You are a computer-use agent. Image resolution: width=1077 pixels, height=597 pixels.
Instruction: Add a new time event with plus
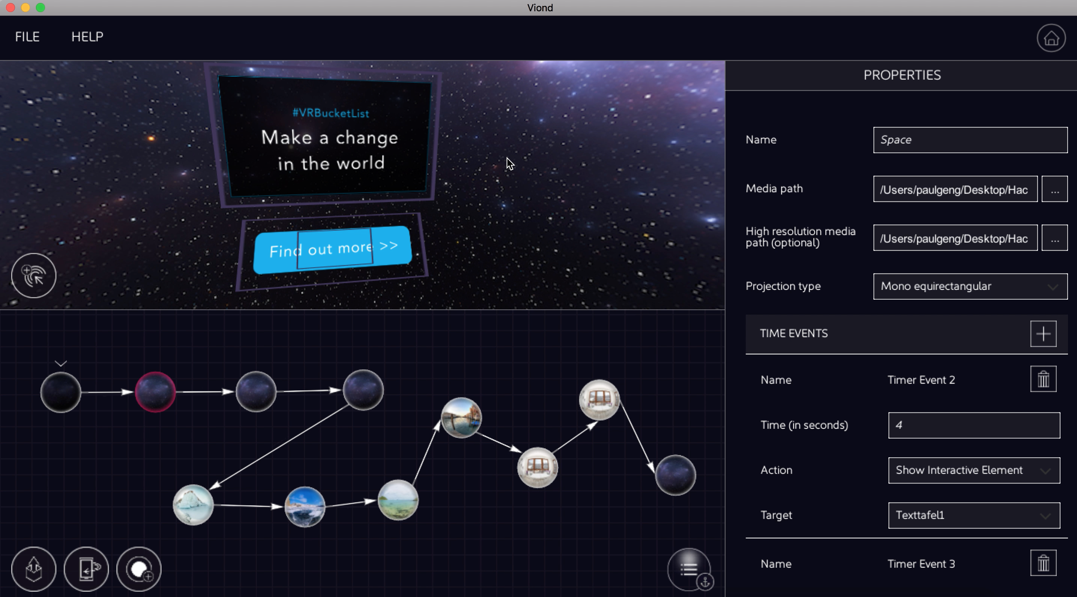(1043, 334)
